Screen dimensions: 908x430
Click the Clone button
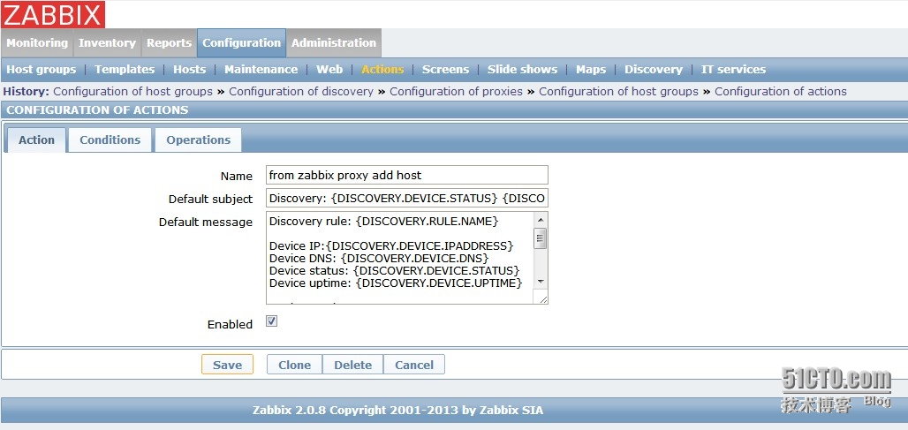tap(294, 365)
